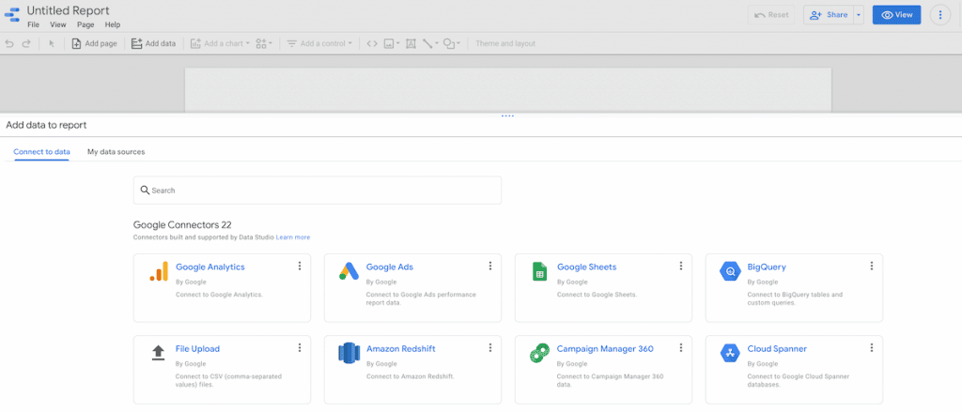Click the Google Analytics connector icon

[159, 271]
